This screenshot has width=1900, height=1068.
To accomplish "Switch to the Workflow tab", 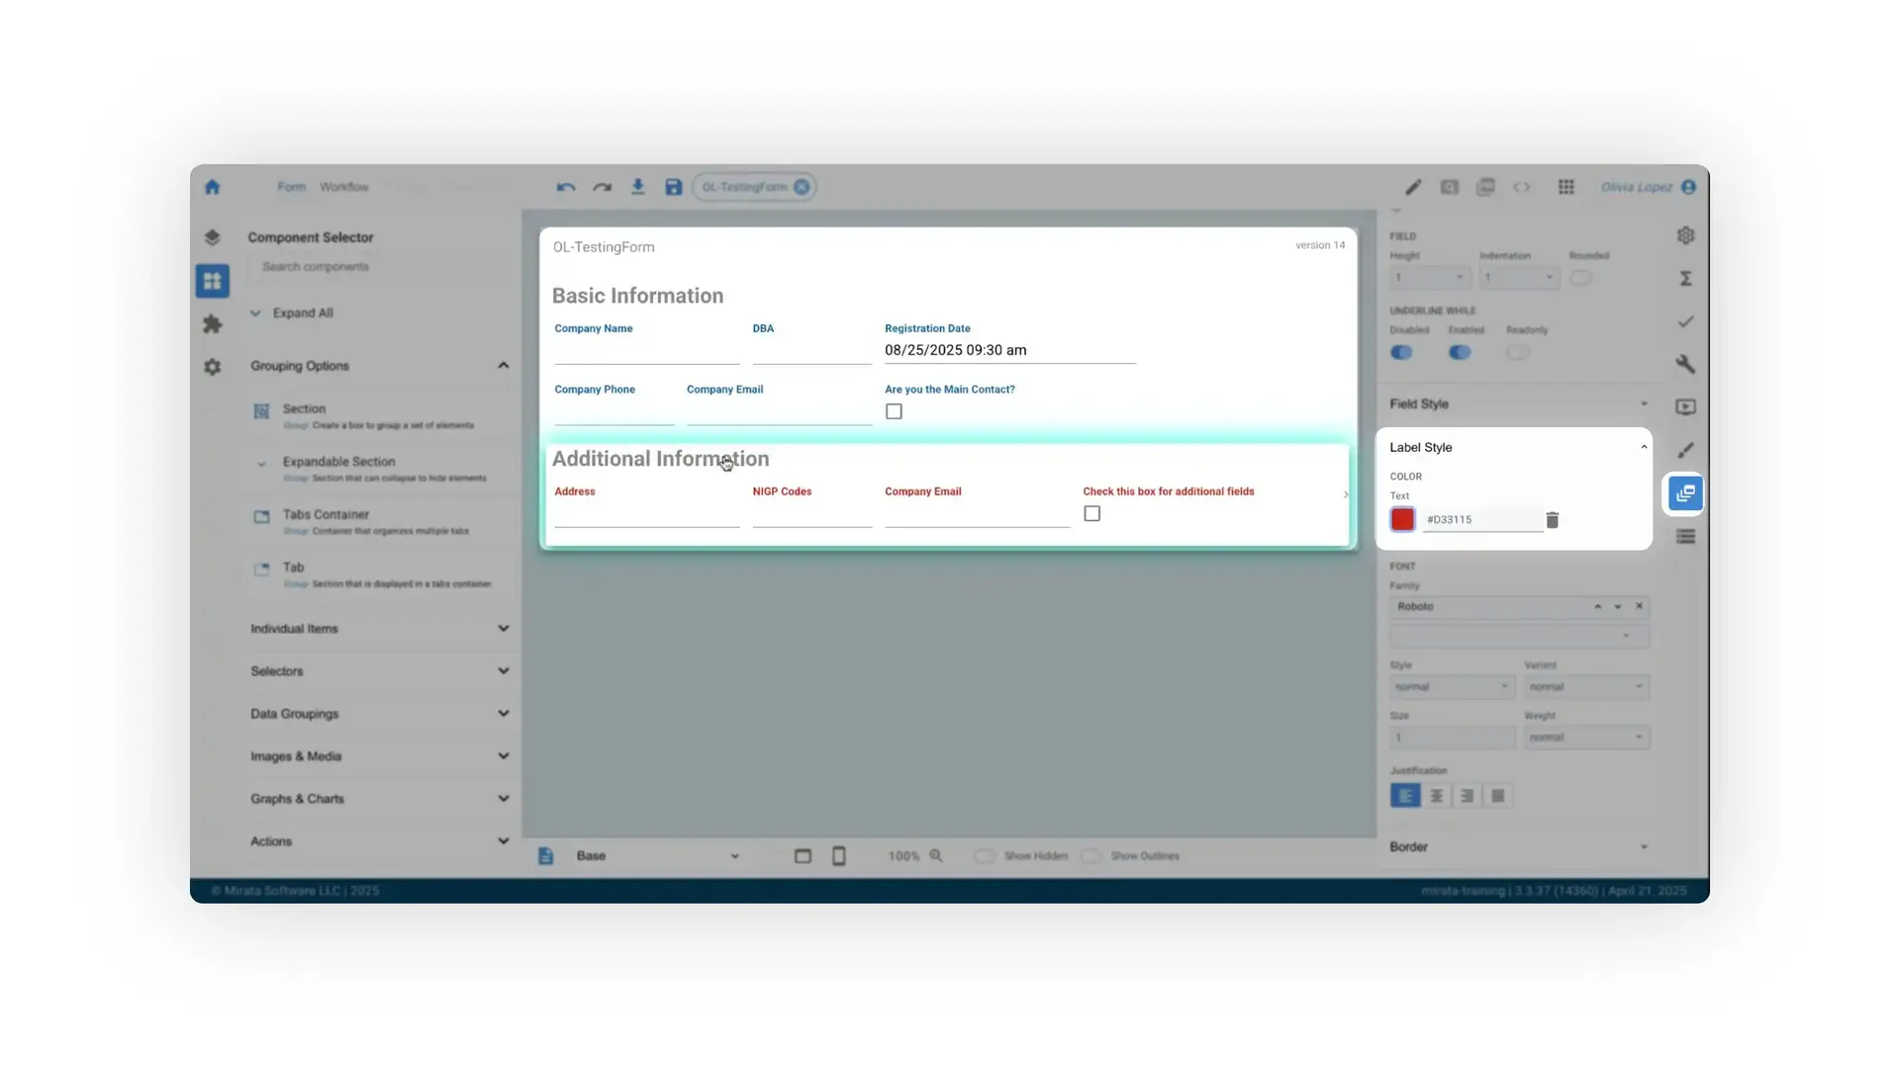I will (343, 187).
